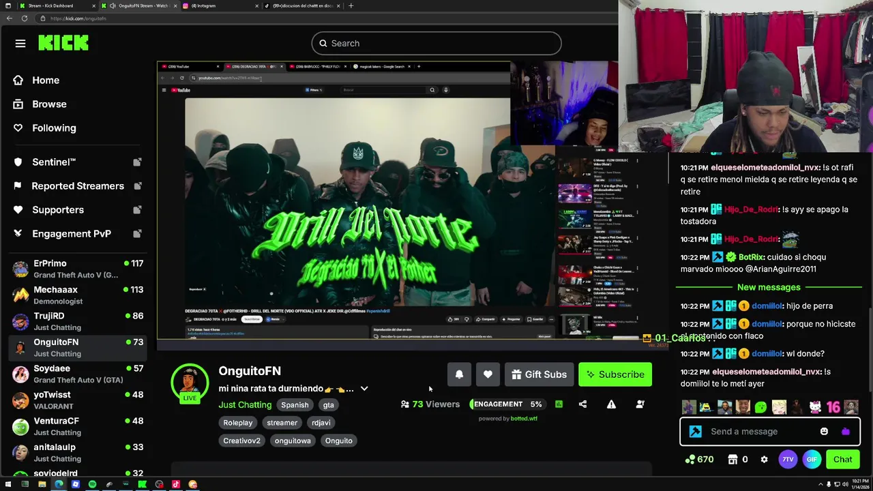873x491 pixels.
Task: Reload the browser page
Action: coord(25,18)
